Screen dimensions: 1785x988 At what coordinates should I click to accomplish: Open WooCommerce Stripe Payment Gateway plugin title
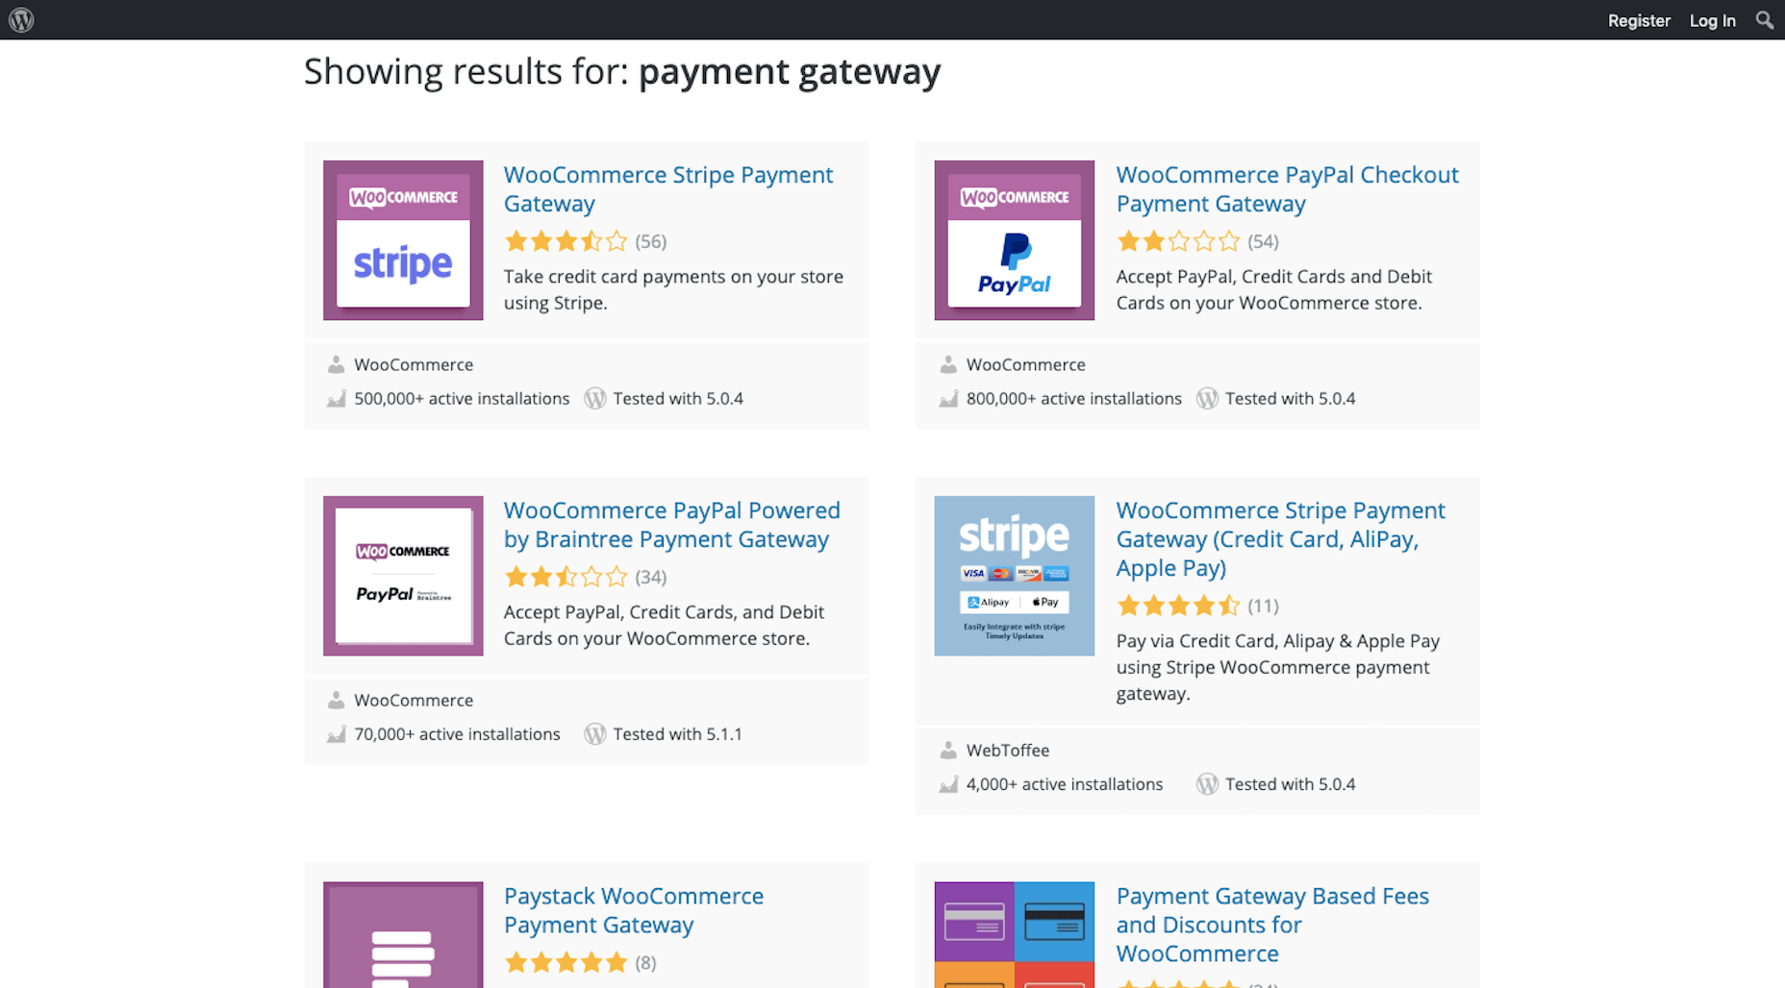click(x=668, y=188)
